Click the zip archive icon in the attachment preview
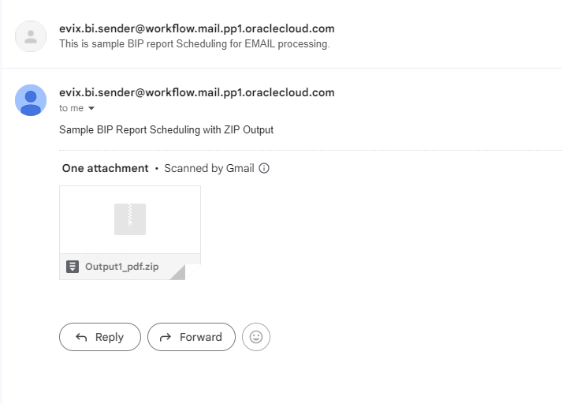 click(x=130, y=219)
